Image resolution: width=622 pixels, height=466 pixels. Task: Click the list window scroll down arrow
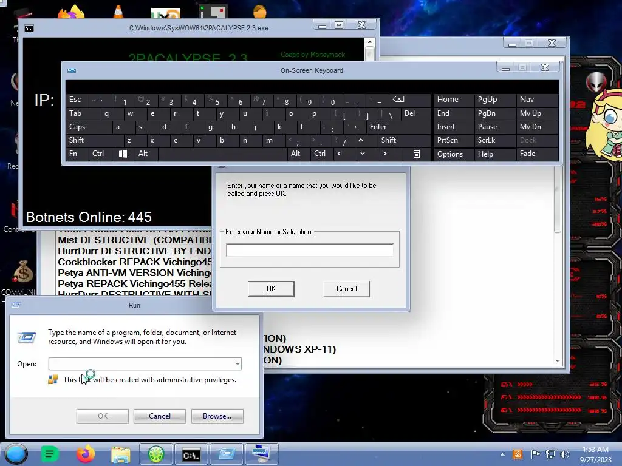(x=558, y=360)
